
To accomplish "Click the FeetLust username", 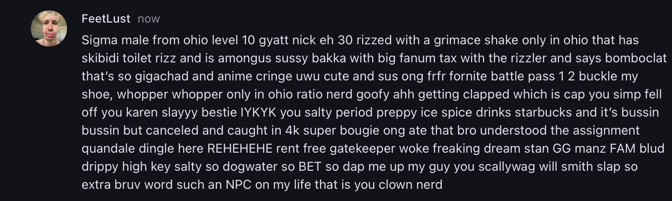I will tap(106, 19).
